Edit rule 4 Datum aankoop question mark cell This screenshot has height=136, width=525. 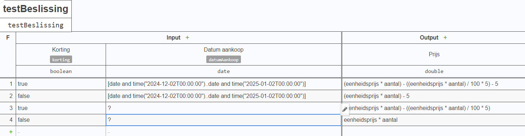[223, 120]
